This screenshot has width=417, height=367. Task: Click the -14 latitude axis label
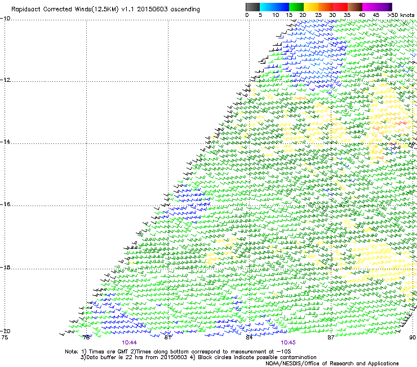pyautogui.click(x=5, y=142)
